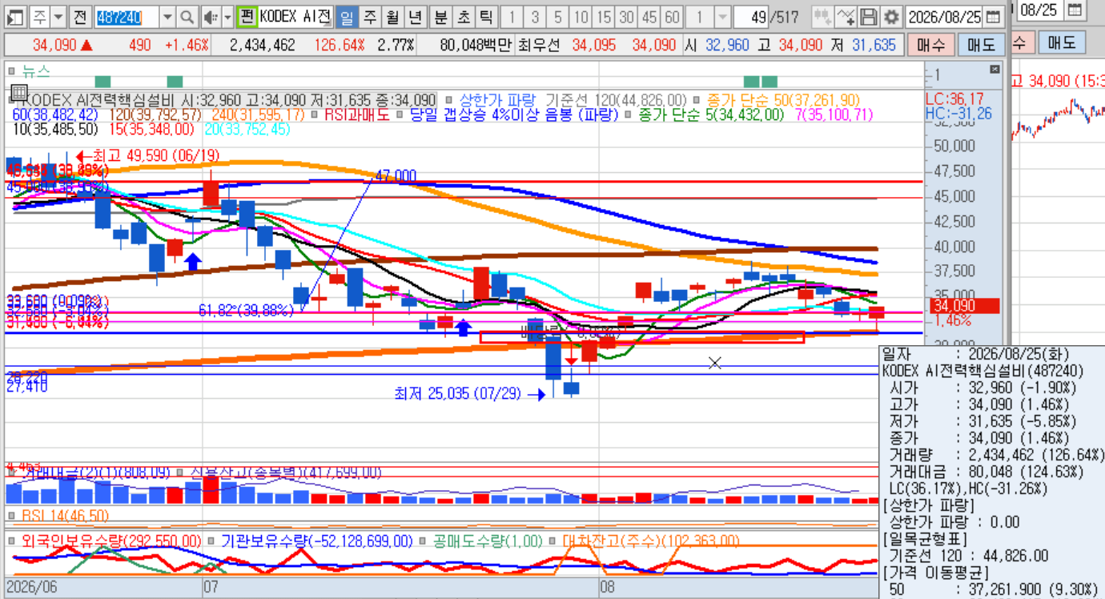Click the pink 매수 buy button
1105x599 pixels.
coord(931,46)
